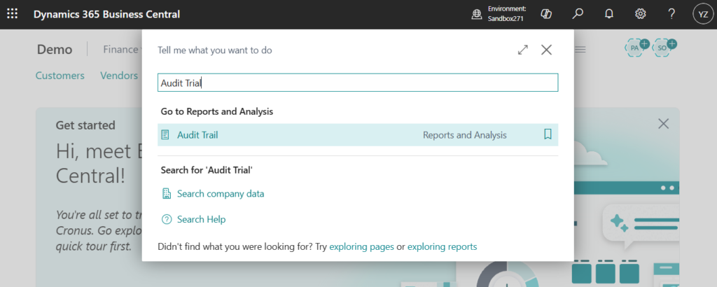Bookmark the Audit Trail result
The image size is (717, 287).
548,135
